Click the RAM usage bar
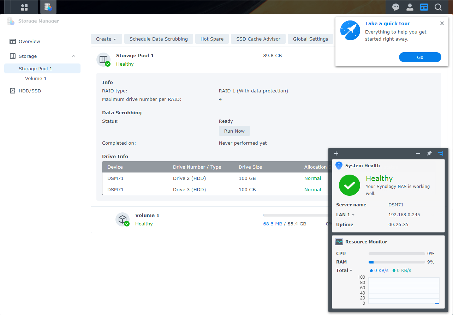 (x=397, y=262)
